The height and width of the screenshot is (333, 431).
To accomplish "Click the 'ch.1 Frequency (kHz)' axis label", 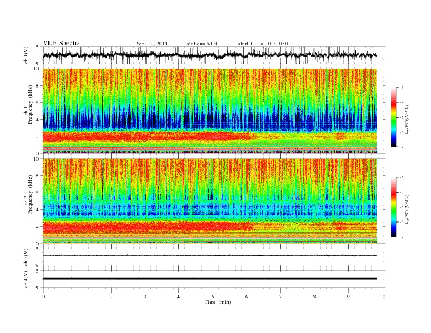I will [x=28, y=104].
